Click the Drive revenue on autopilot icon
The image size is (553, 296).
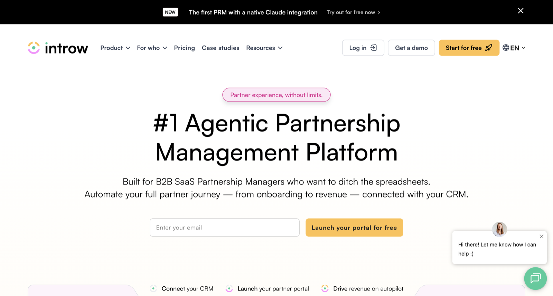click(325, 288)
